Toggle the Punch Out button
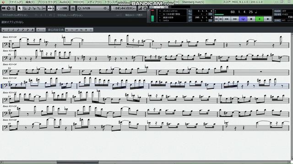 [x=190, y=20]
